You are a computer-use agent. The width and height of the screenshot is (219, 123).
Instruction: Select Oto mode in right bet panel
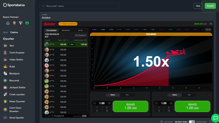(x=189, y=95)
